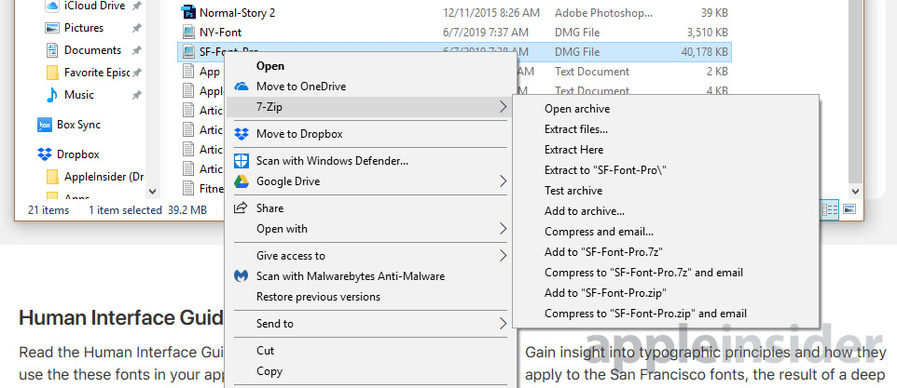
Task: Switch to details view icon in status bar
Action: point(830,210)
